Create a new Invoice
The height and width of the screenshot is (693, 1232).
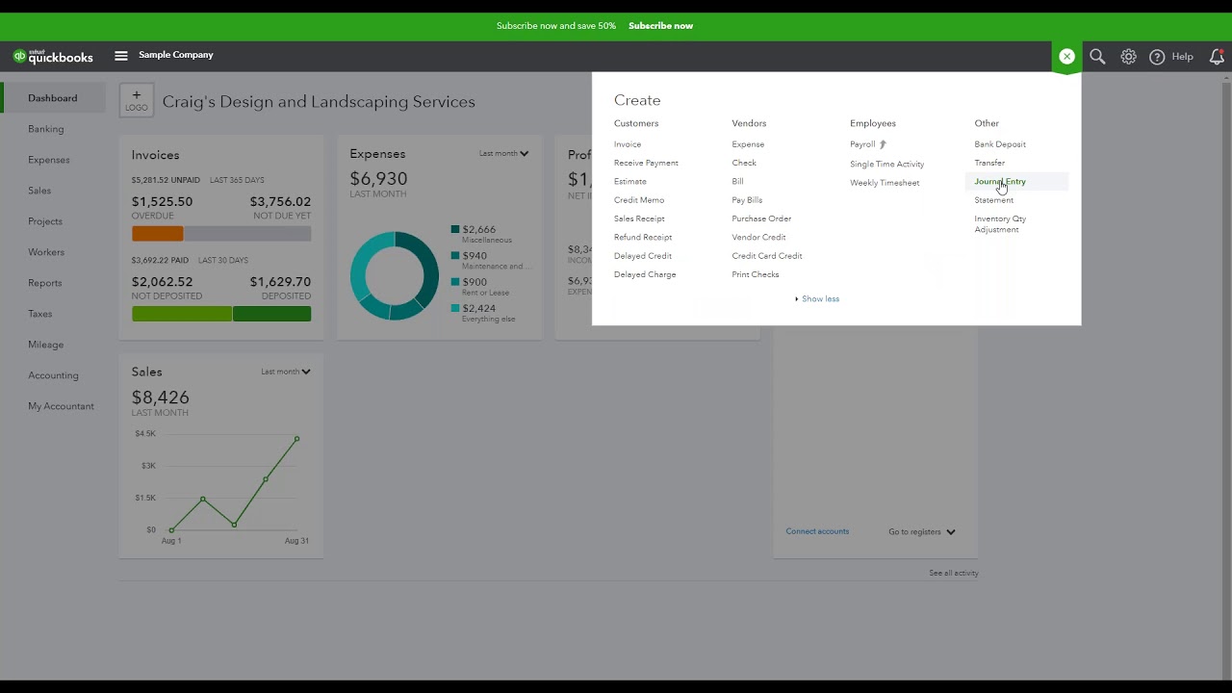tap(628, 144)
